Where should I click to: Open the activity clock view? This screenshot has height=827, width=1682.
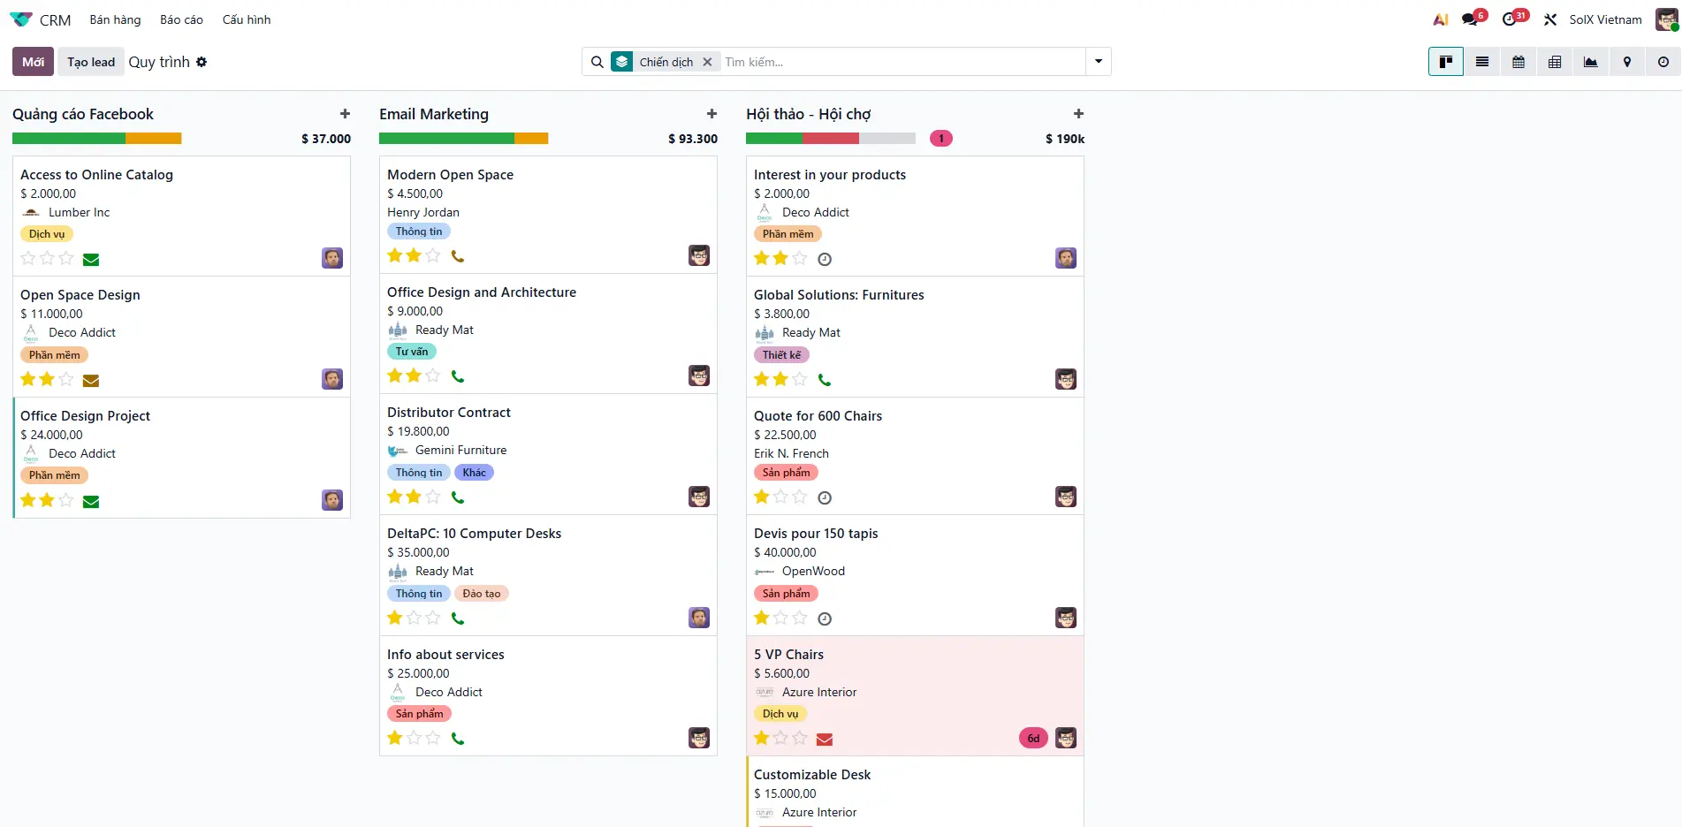[x=1663, y=62]
